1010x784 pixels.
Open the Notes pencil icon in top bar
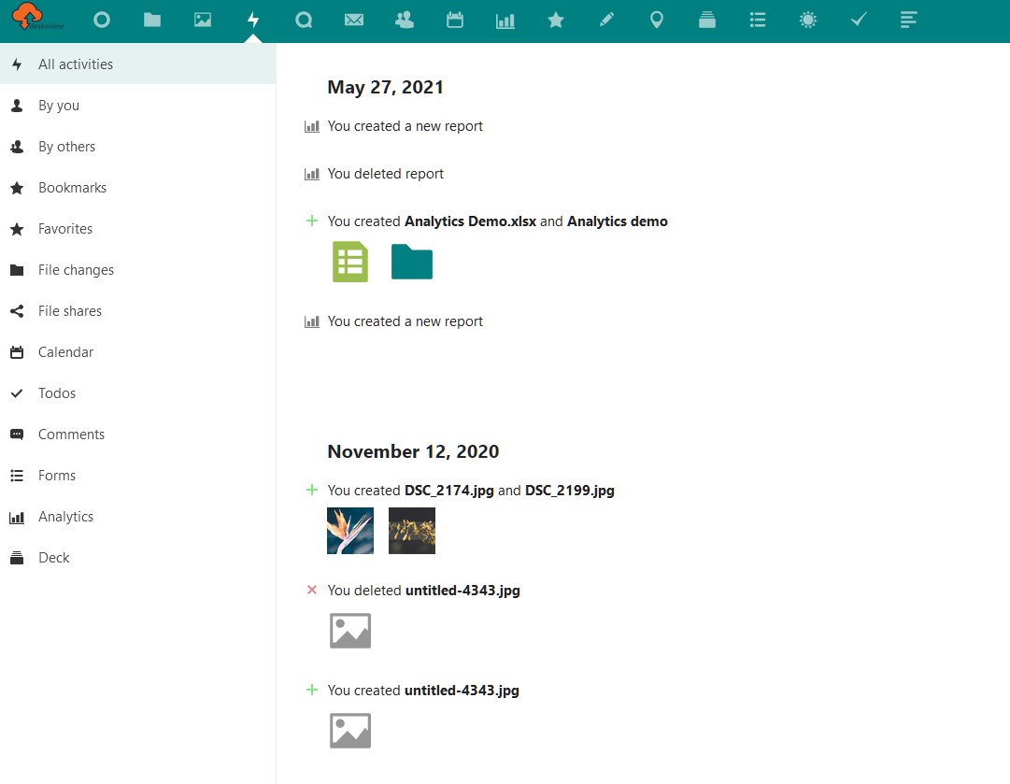(x=606, y=20)
